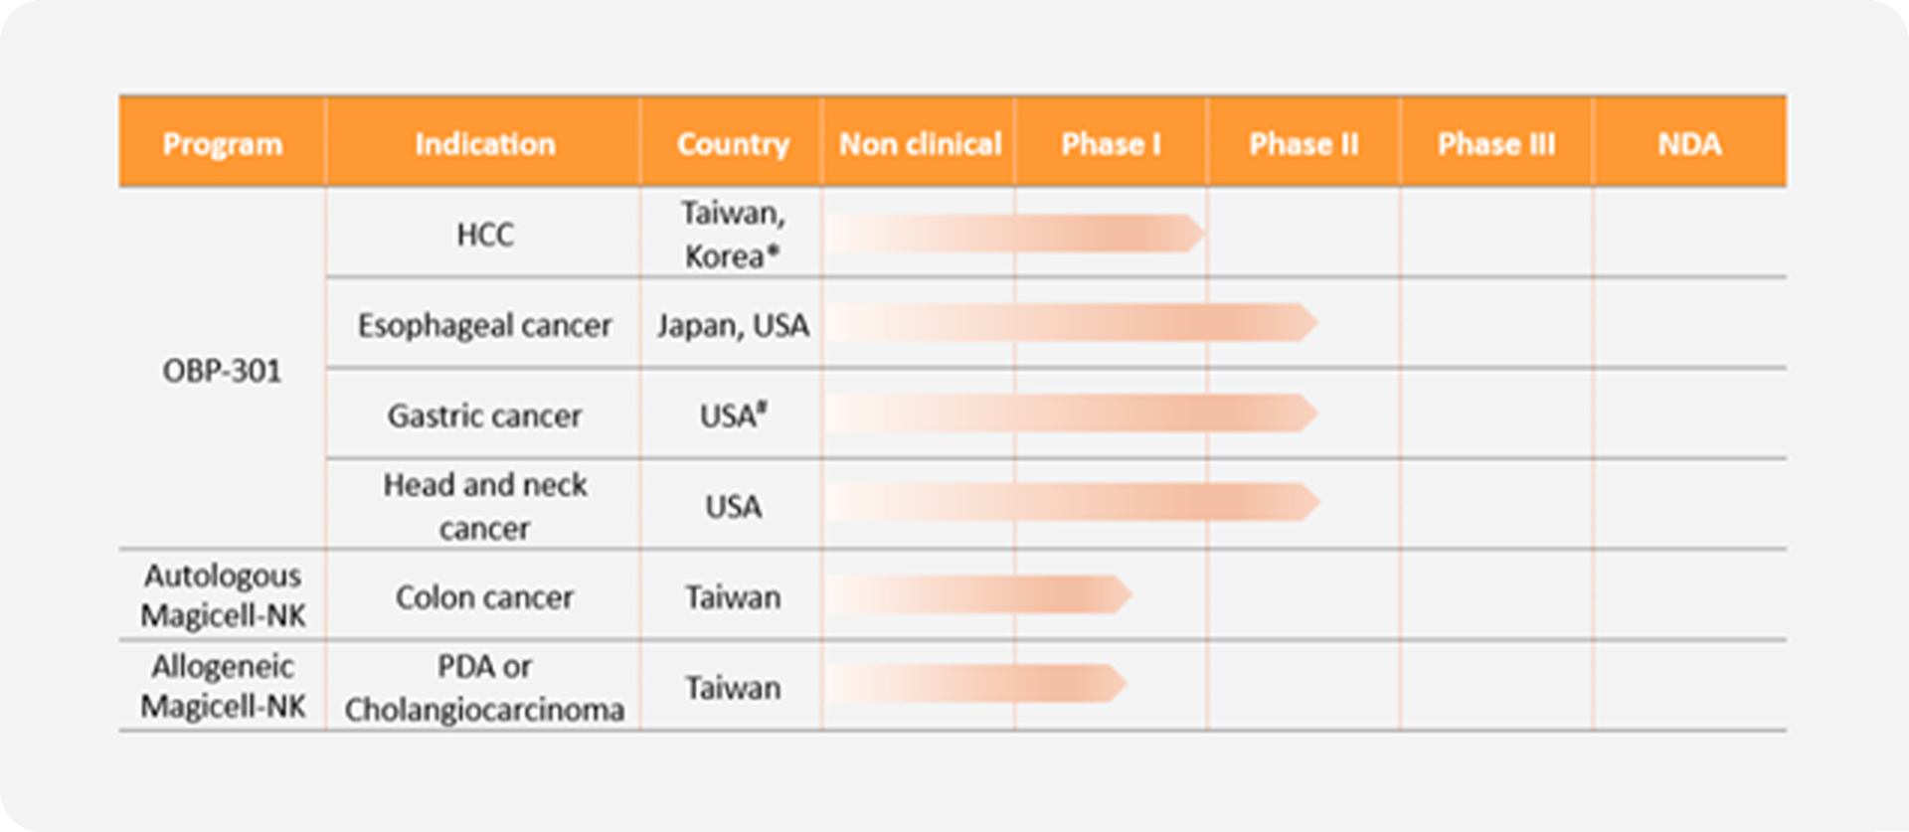Select the Colon cancer indication cell
The height and width of the screenshot is (832, 1909).
(484, 596)
